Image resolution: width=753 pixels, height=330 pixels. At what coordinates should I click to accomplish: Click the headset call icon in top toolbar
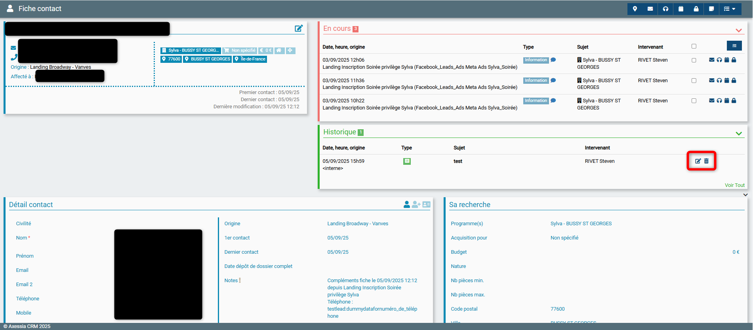click(x=665, y=9)
